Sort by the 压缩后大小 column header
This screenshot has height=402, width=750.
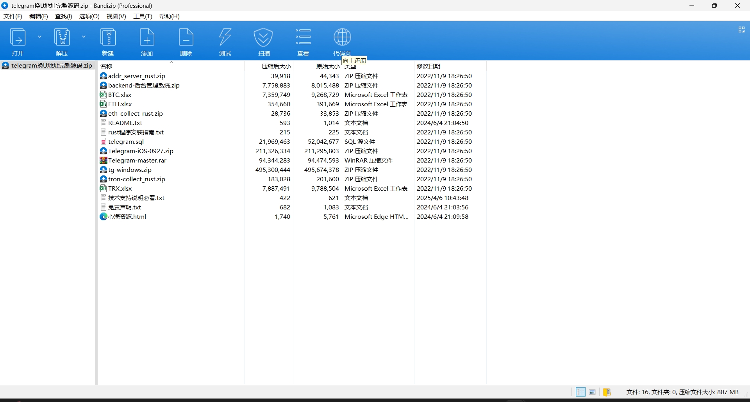click(x=276, y=66)
